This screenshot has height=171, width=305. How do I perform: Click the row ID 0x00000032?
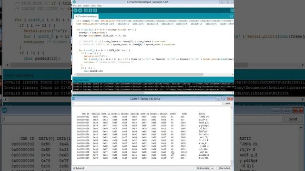coord(83,117)
